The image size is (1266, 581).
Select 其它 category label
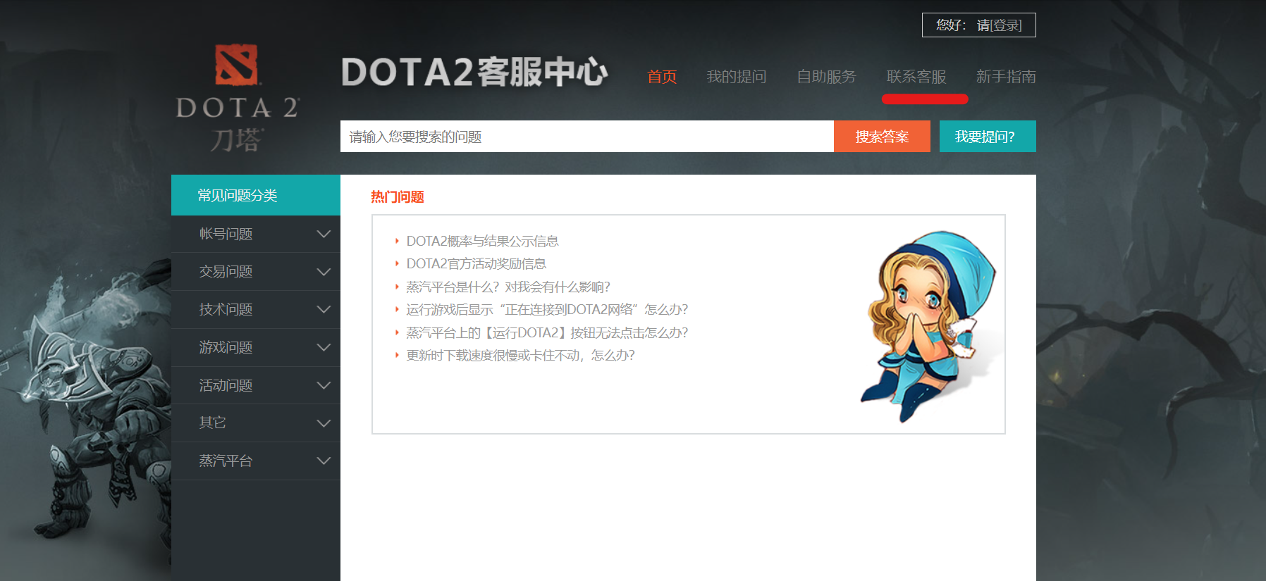pyautogui.click(x=212, y=423)
